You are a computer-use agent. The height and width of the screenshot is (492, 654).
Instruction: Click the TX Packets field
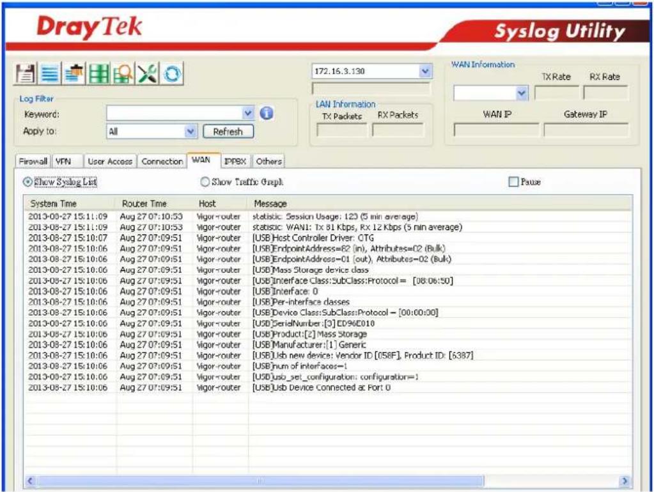point(341,130)
